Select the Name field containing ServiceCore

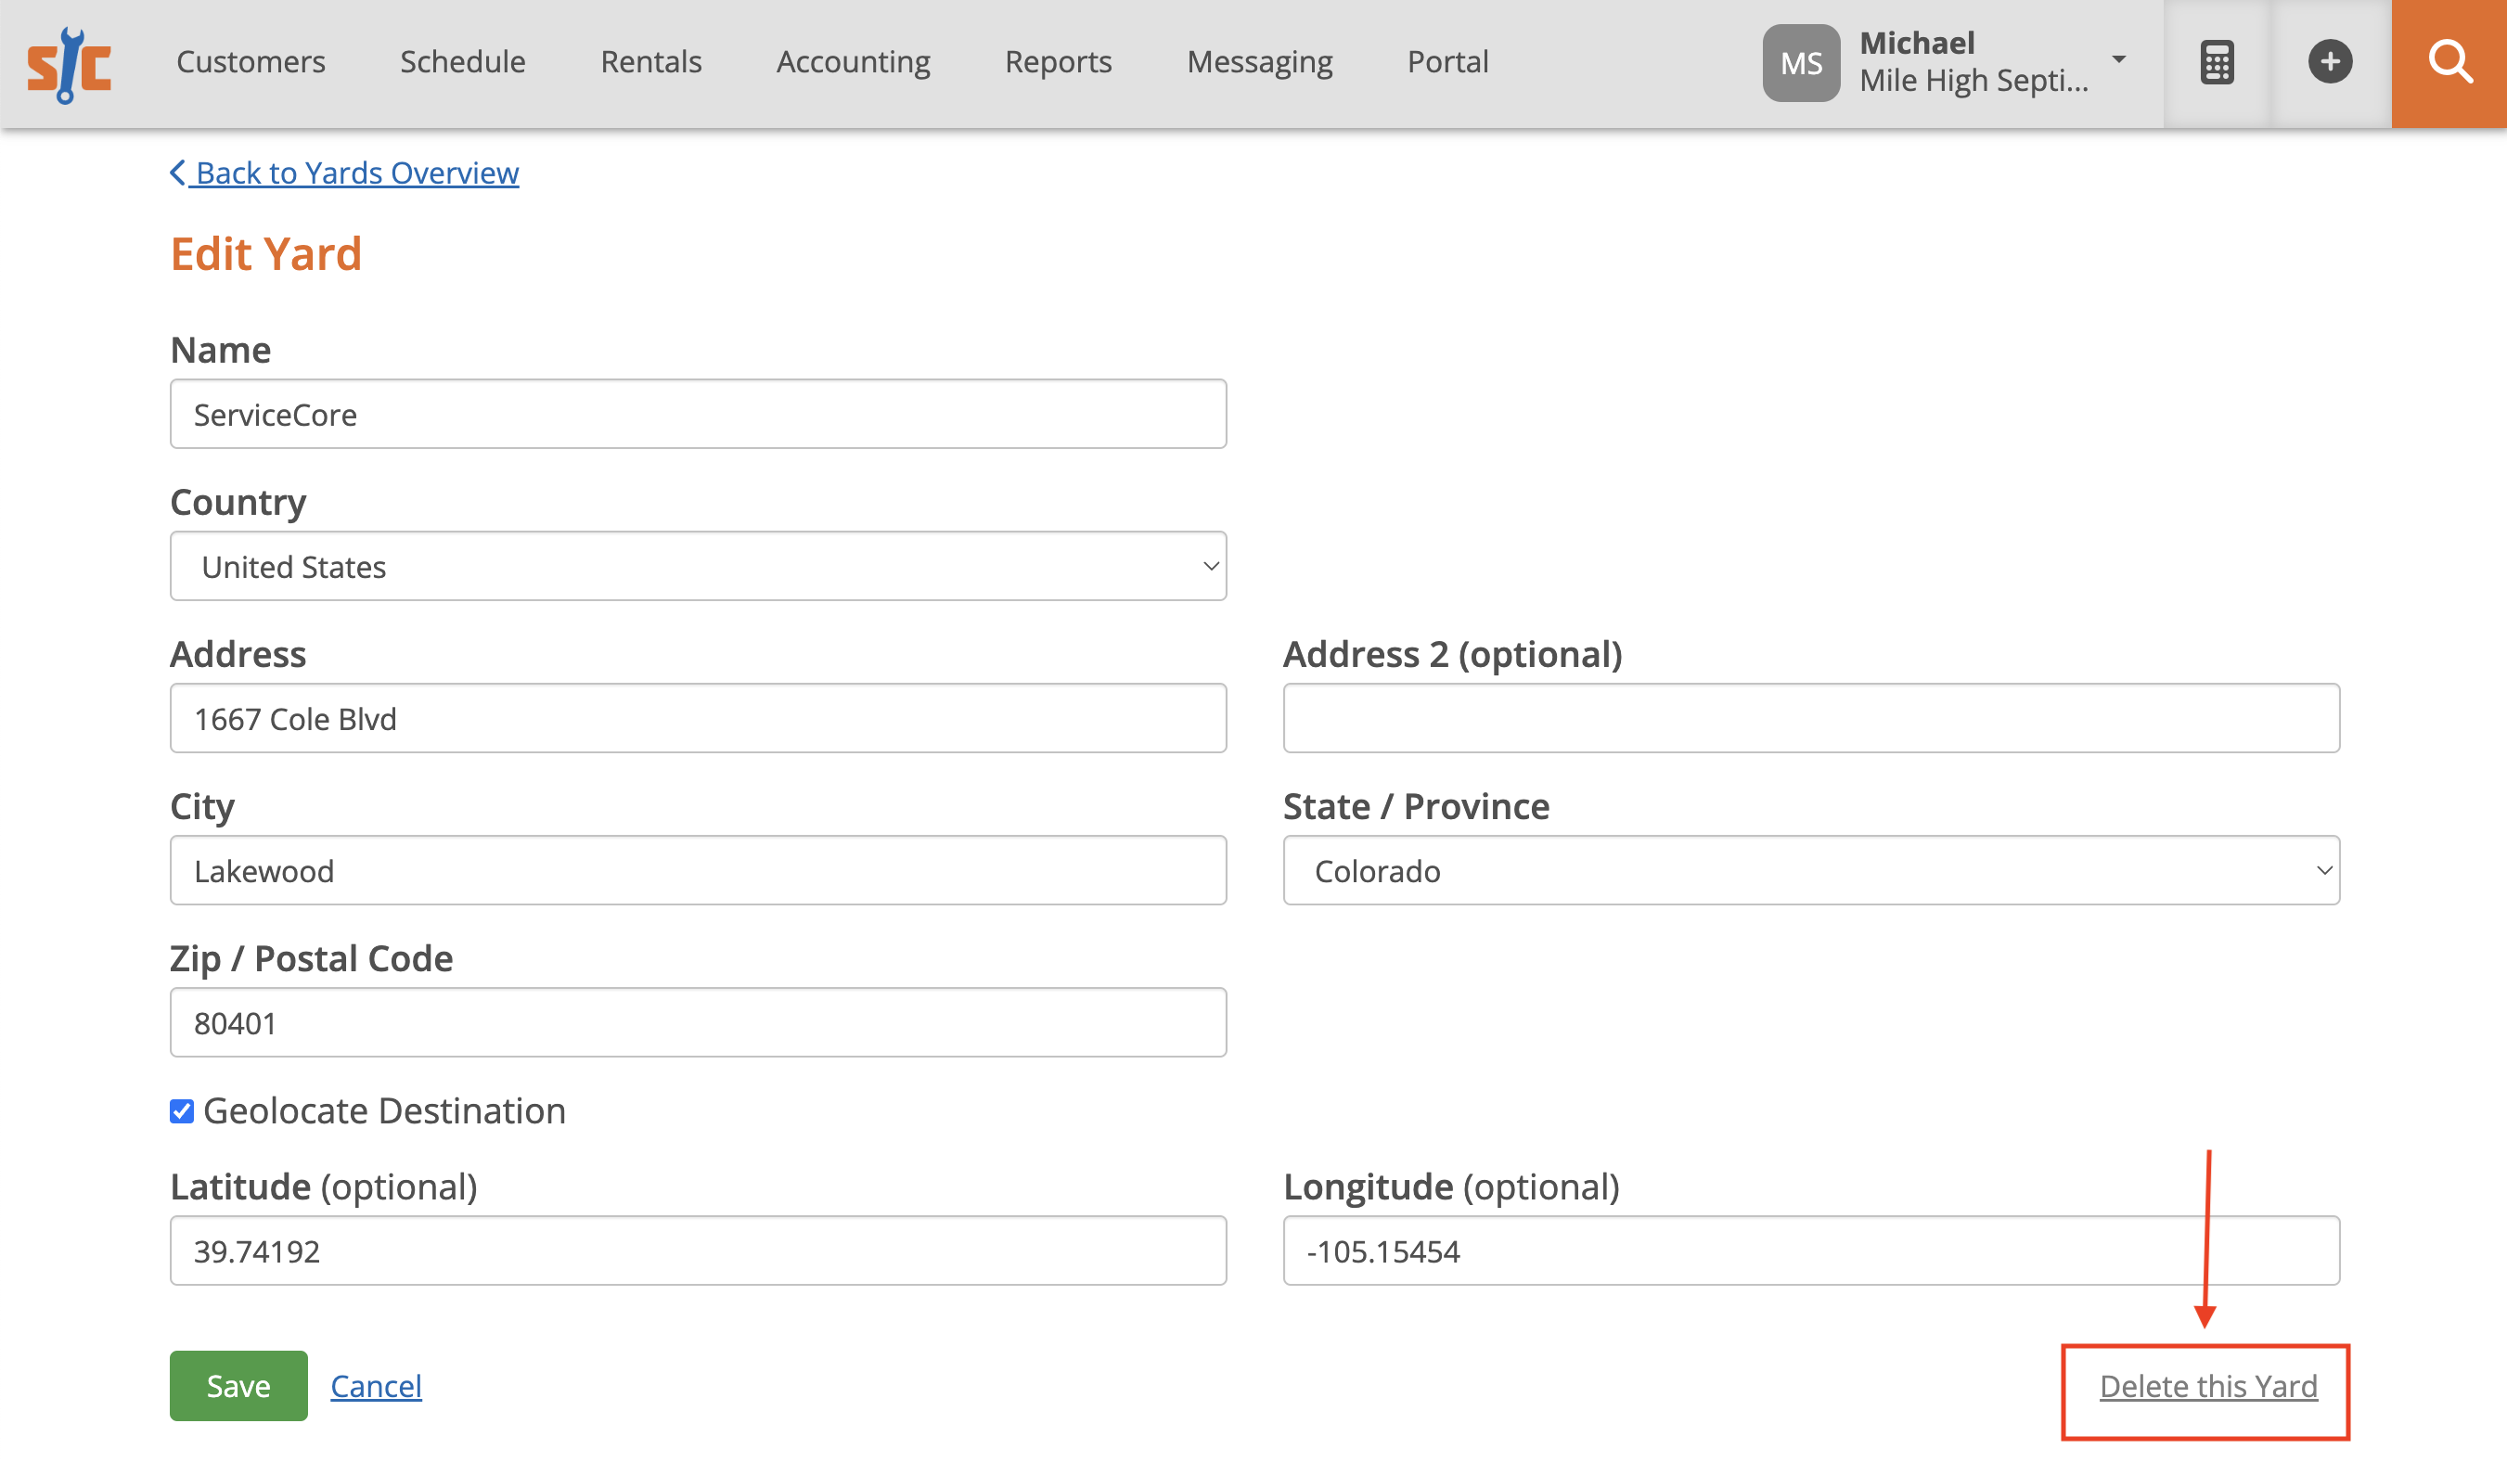coord(697,415)
